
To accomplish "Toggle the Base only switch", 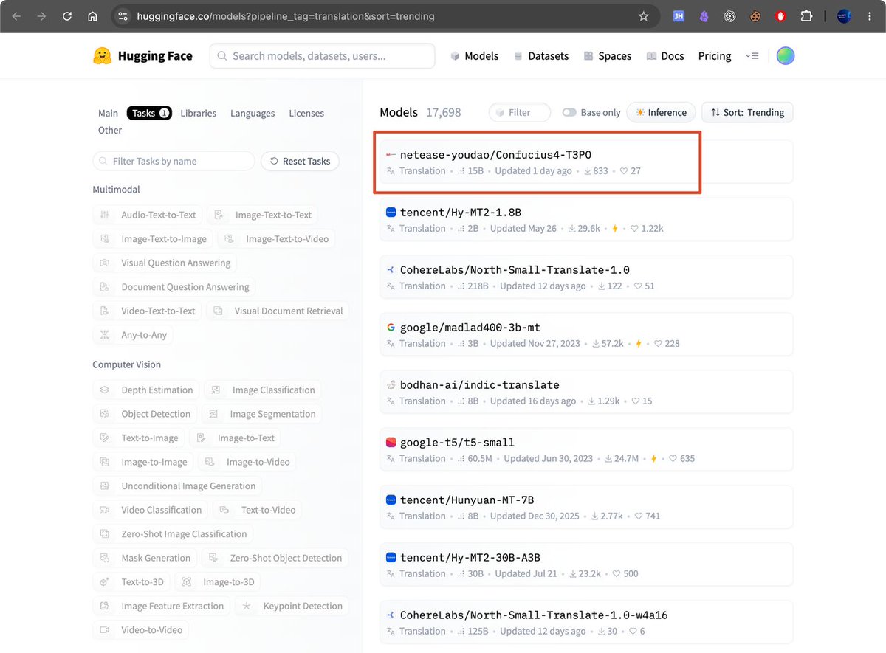I will coord(569,113).
